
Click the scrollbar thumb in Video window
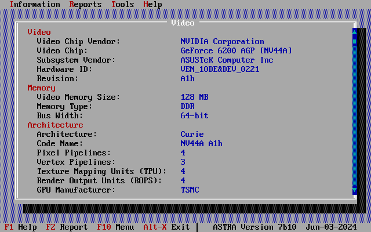coord(354,41)
